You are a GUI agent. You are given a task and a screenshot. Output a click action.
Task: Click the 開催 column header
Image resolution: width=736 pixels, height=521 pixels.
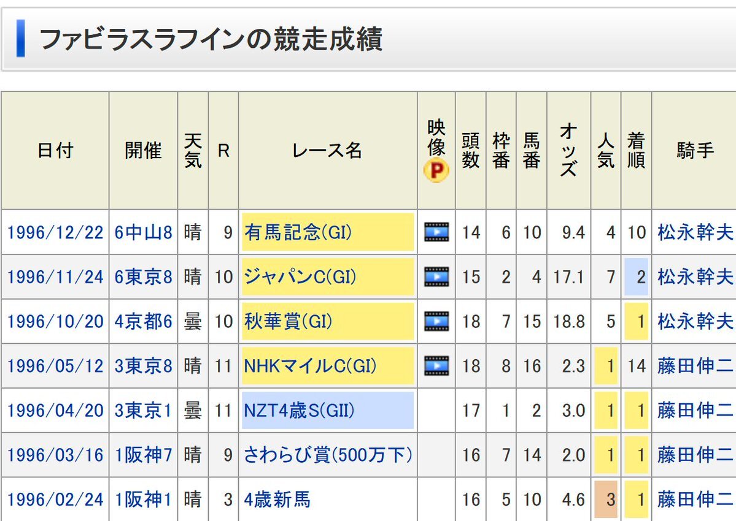click(143, 151)
